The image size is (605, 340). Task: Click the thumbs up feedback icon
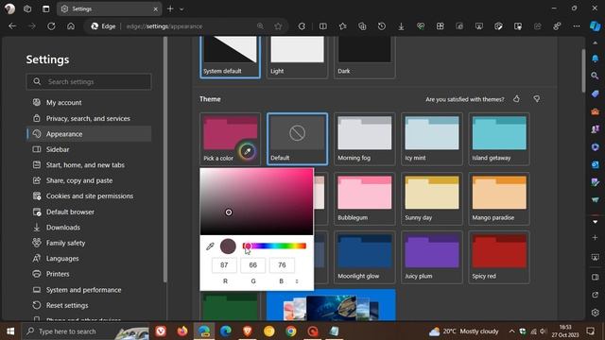point(517,99)
